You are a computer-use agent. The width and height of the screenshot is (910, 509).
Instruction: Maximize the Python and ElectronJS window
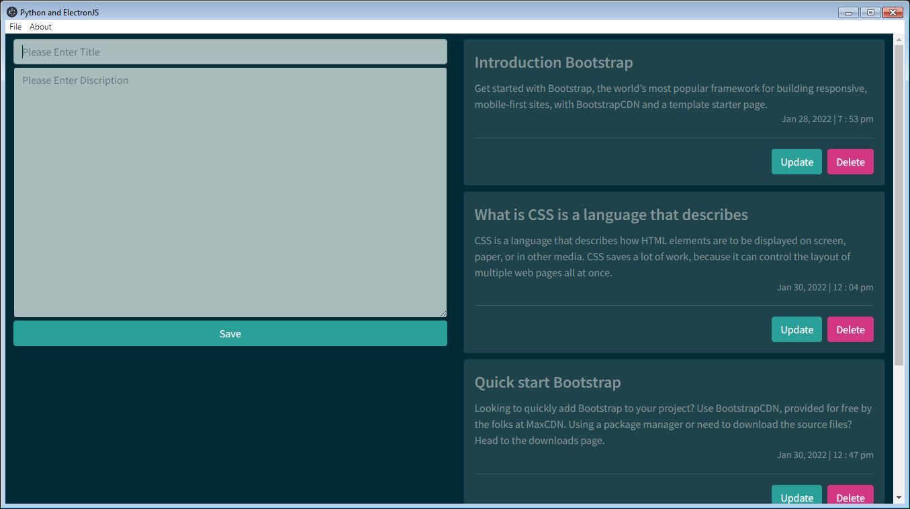point(870,12)
